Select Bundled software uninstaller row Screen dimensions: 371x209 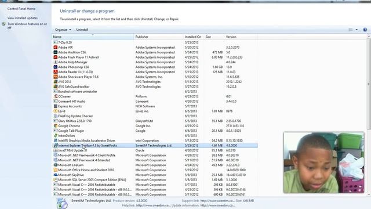click(x=155, y=92)
